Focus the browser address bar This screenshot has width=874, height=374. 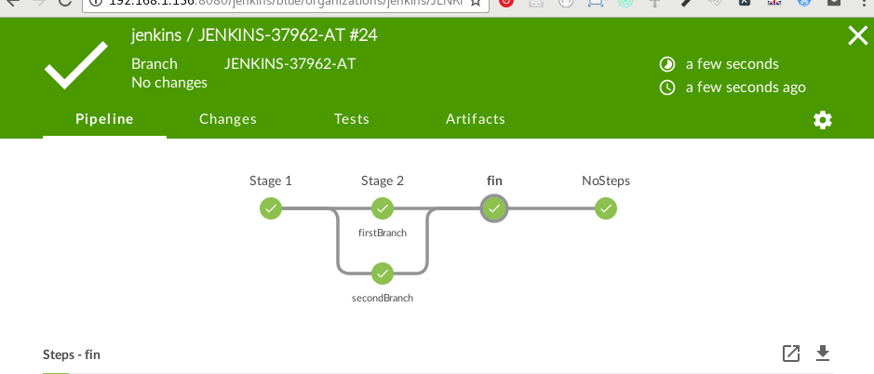coord(279,3)
